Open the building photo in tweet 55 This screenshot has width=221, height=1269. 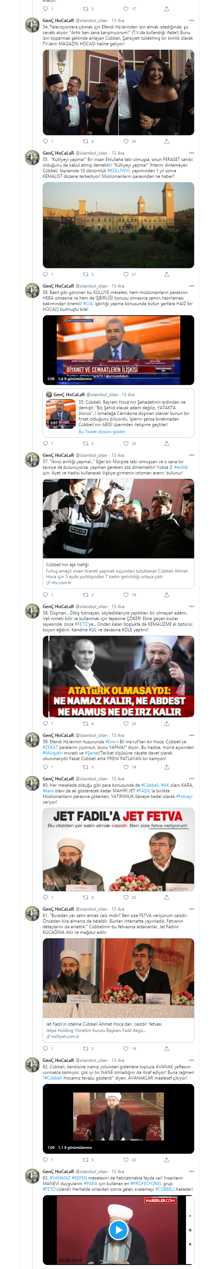(x=118, y=225)
